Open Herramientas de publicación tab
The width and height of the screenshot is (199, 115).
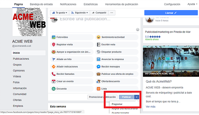tap(121, 4)
